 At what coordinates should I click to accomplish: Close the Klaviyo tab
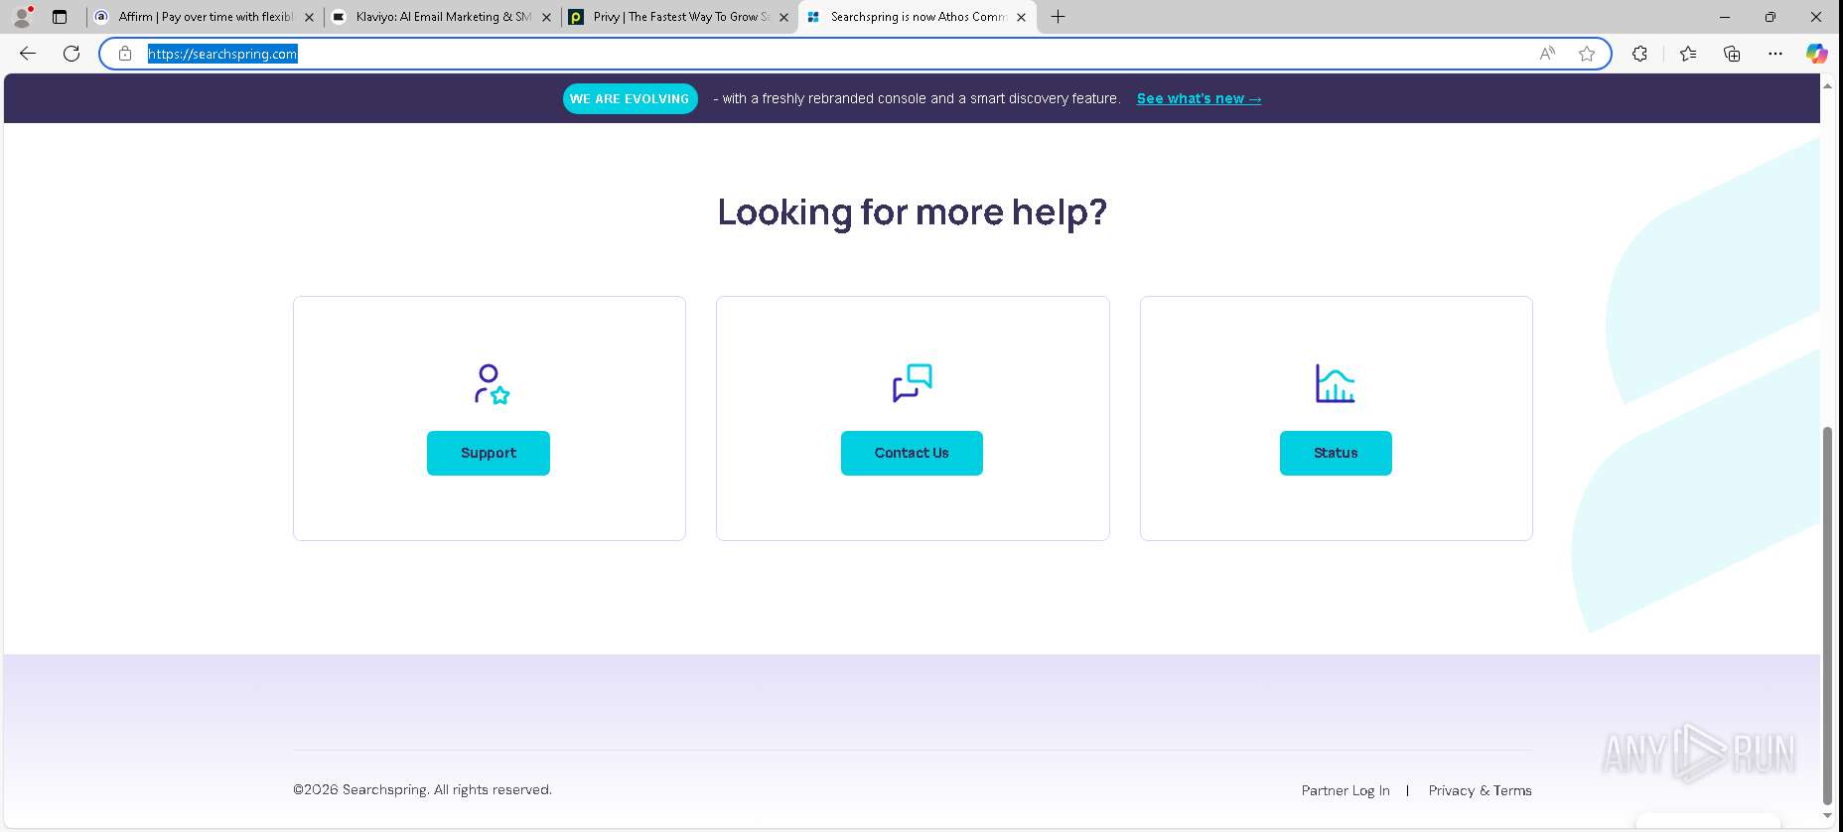546,17
